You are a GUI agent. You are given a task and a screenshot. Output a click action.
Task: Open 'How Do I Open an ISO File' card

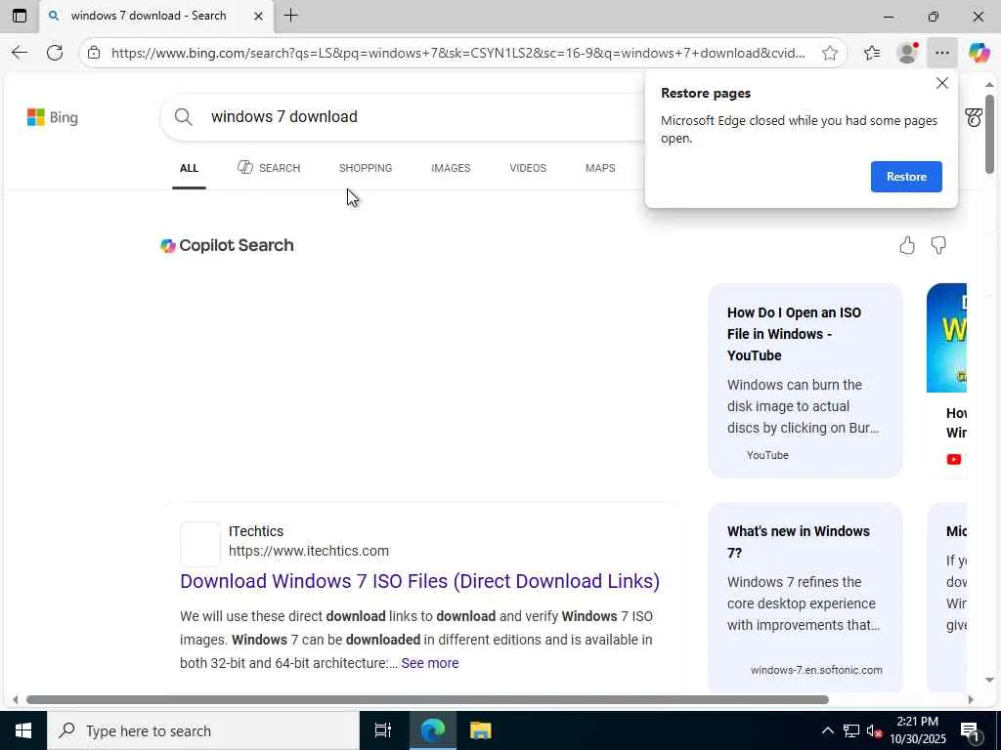pos(805,381)
